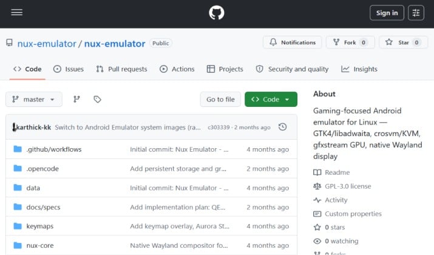Expand the green Code dropdown
This screenshot has height=255, width=434.
click(x=271, y=99)
